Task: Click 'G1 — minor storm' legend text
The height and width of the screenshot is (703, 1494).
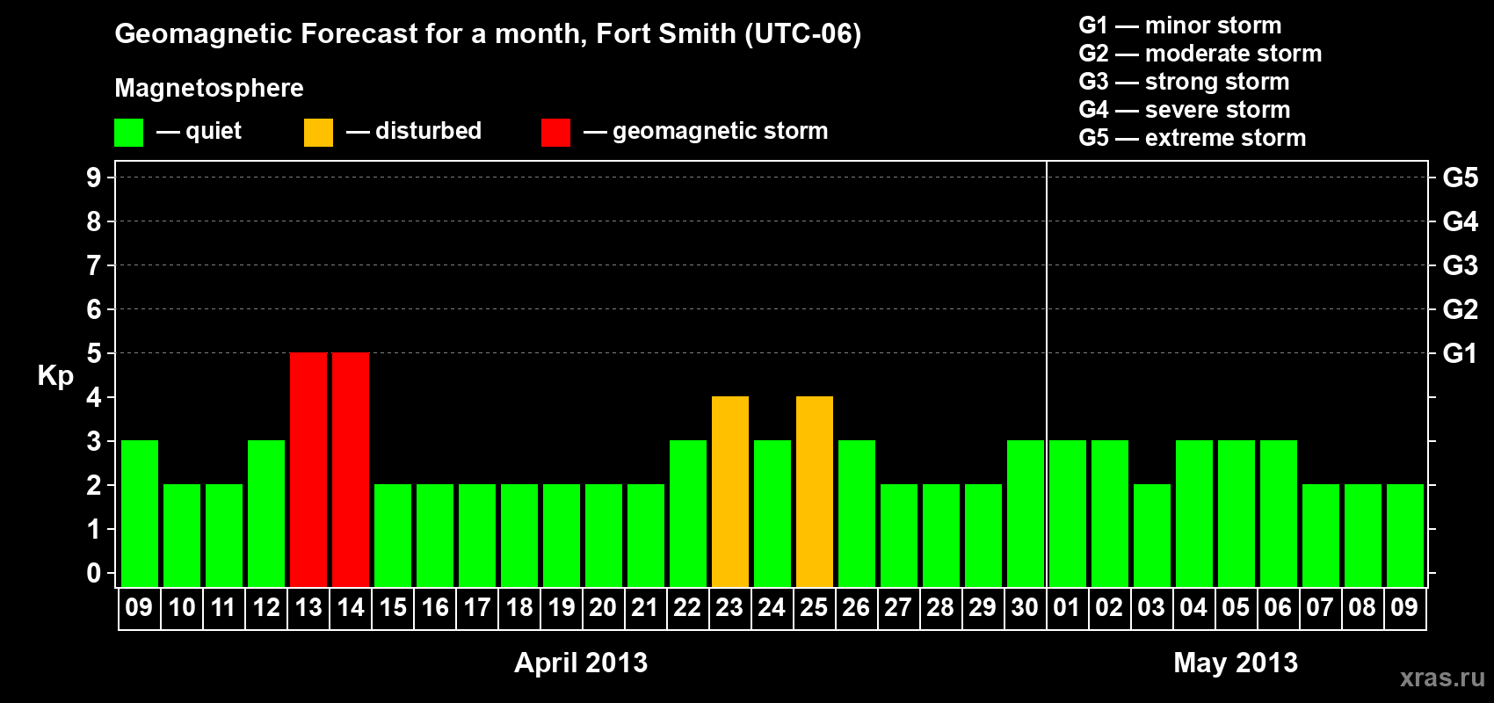Action: [x=1180, y=25]
